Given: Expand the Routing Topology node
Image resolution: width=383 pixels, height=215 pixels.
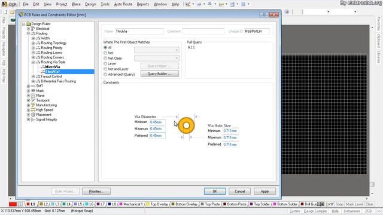Looking at the screenshot, I should point(33,43).
